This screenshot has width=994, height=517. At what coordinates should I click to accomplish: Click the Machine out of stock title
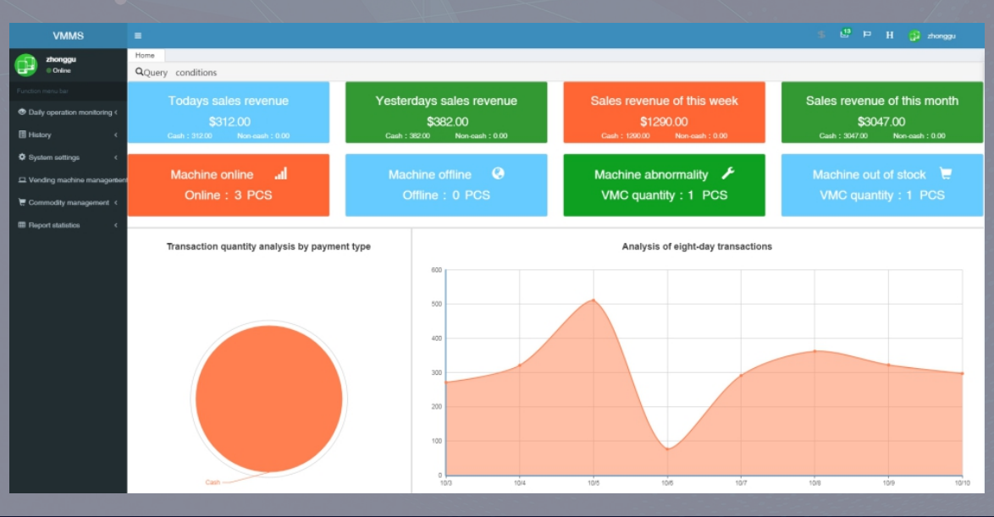pyautogui.click(x=870, y=175)
